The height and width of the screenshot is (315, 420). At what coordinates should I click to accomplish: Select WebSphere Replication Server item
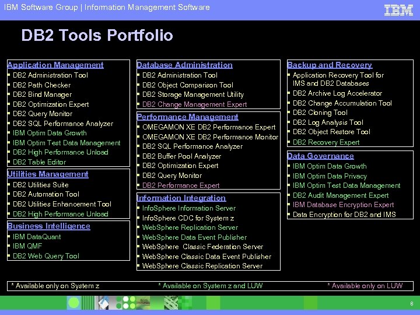pos(190,228)
